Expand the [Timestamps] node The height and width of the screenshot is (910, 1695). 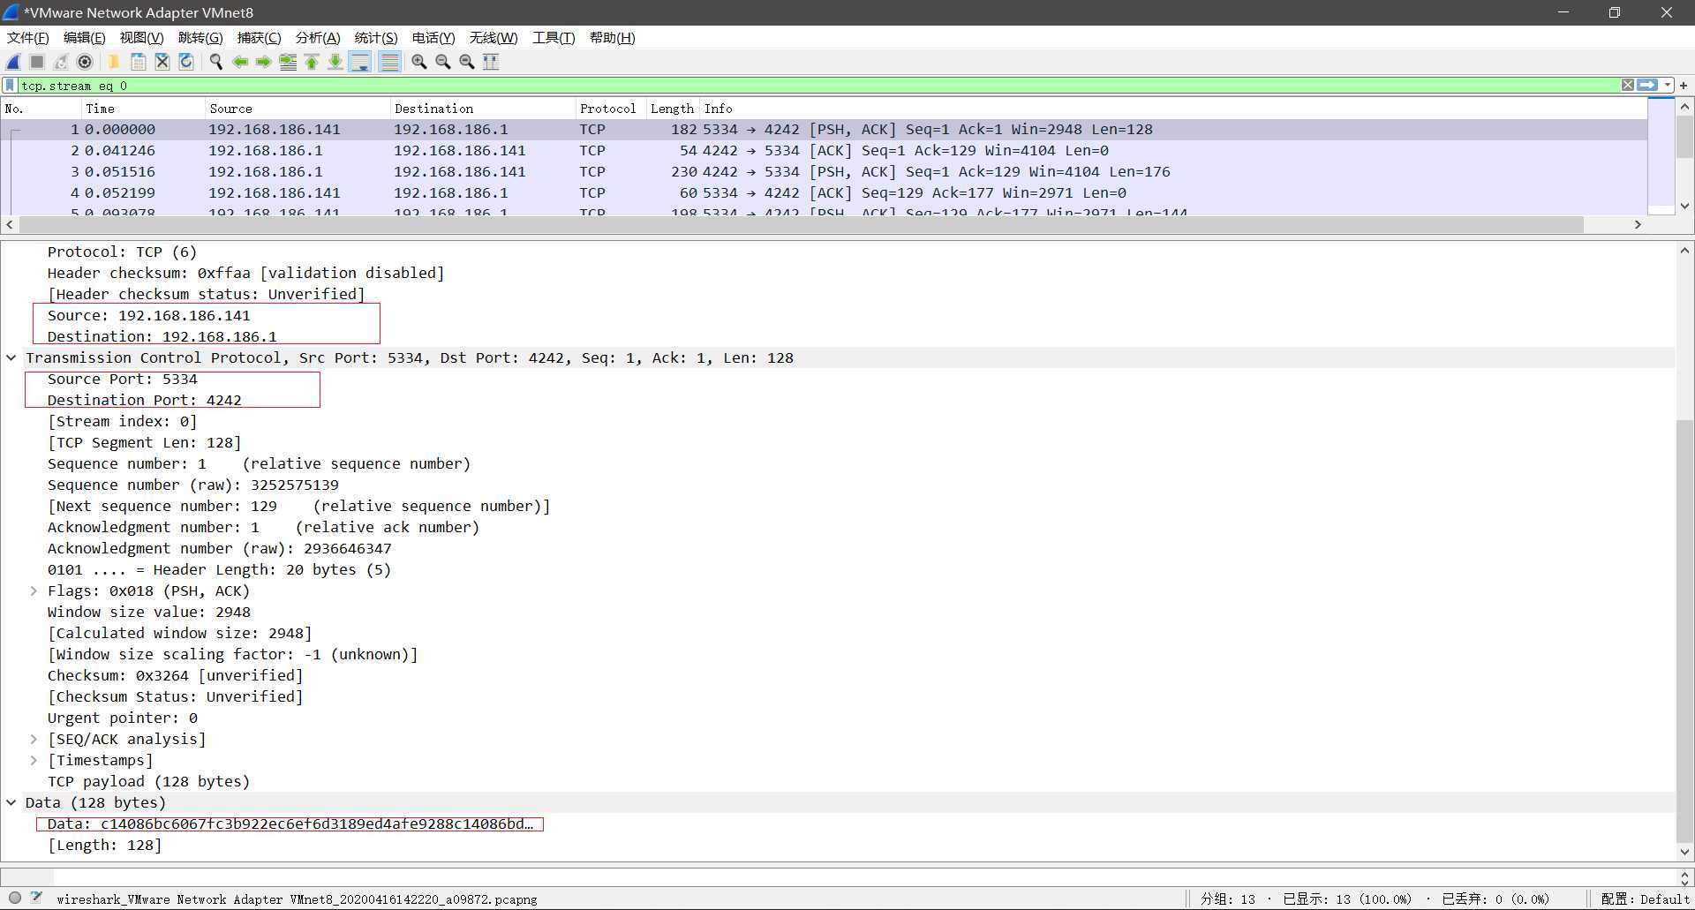pyautogui.click(x=34, y=760)
